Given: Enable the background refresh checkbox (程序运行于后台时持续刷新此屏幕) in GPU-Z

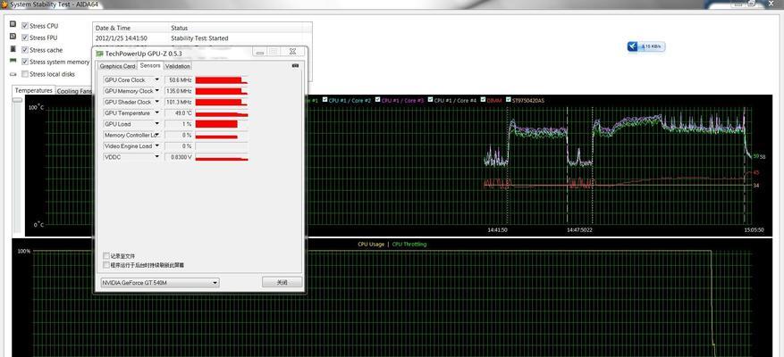Looking at the screenshot, I should 106,265.
